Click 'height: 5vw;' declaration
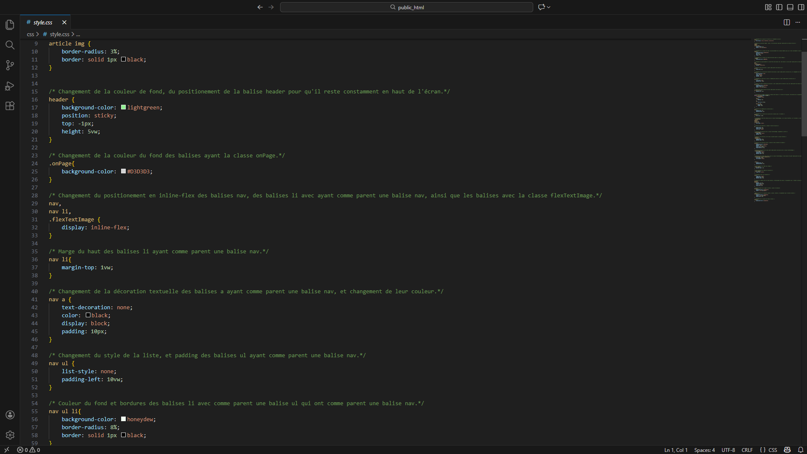The width and height of the screenshot is (807, 454). (x=81, y=131)
